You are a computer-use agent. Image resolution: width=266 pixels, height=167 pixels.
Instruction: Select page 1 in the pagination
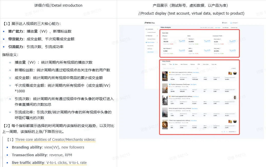coord(224,132)
